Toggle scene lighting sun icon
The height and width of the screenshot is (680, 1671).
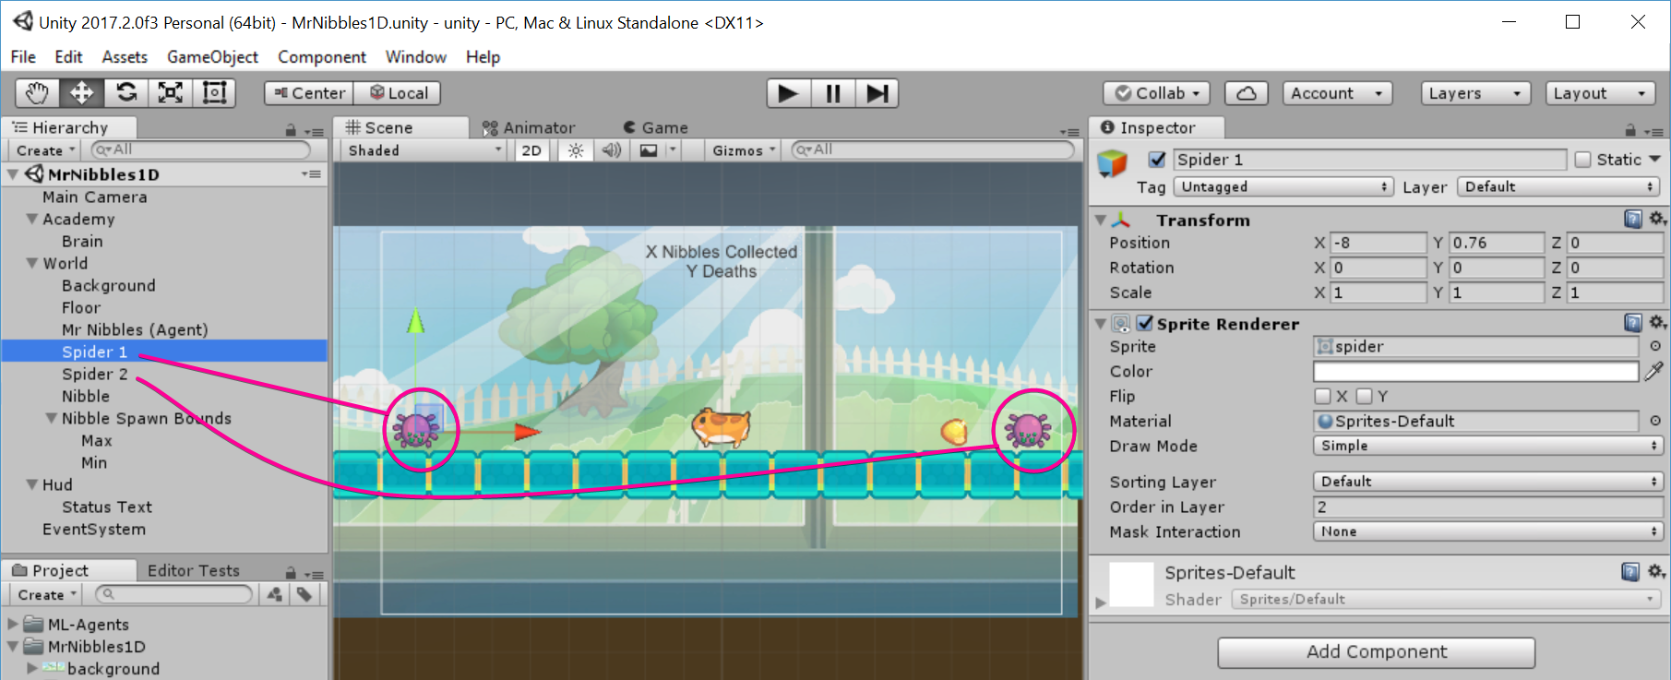pos(576,150)
